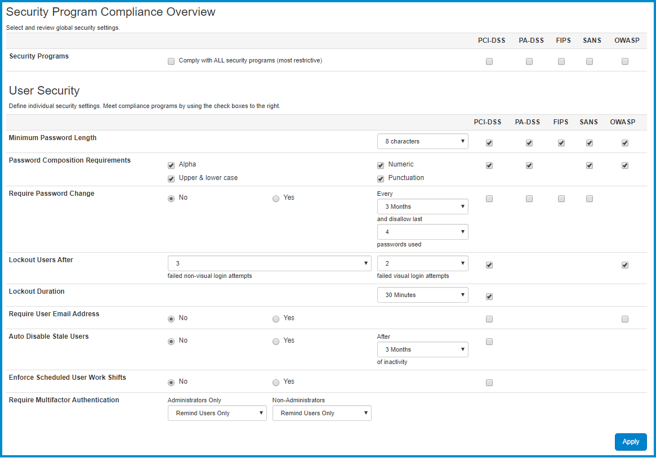The height and width of the screenshot is (458, 656).
Task: Check PCI-DSS box in Security Programs row
Action: (x=489, y=61)
